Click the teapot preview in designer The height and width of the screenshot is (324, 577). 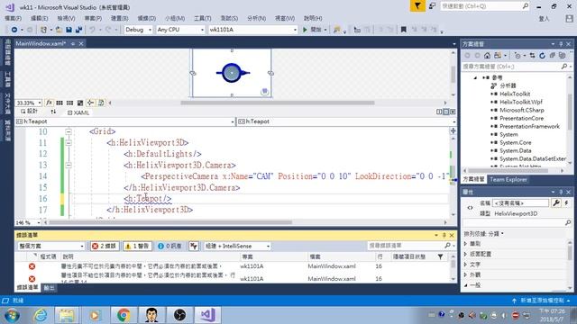tap(232, 73)
